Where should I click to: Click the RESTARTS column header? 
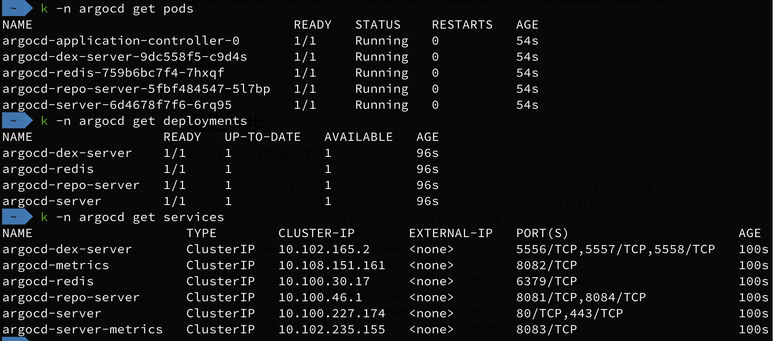pyautogui.click(x=462, y=25)
